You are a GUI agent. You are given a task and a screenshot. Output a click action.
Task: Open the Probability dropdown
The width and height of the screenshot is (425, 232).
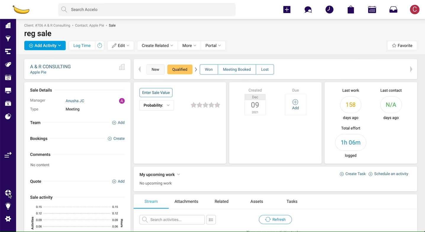point(157,105)
